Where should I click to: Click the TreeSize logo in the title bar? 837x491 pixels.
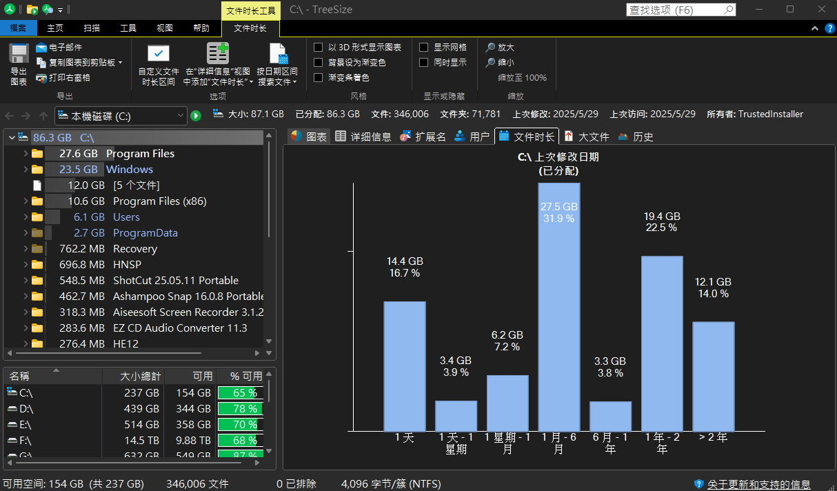click(x=9, y=9)
